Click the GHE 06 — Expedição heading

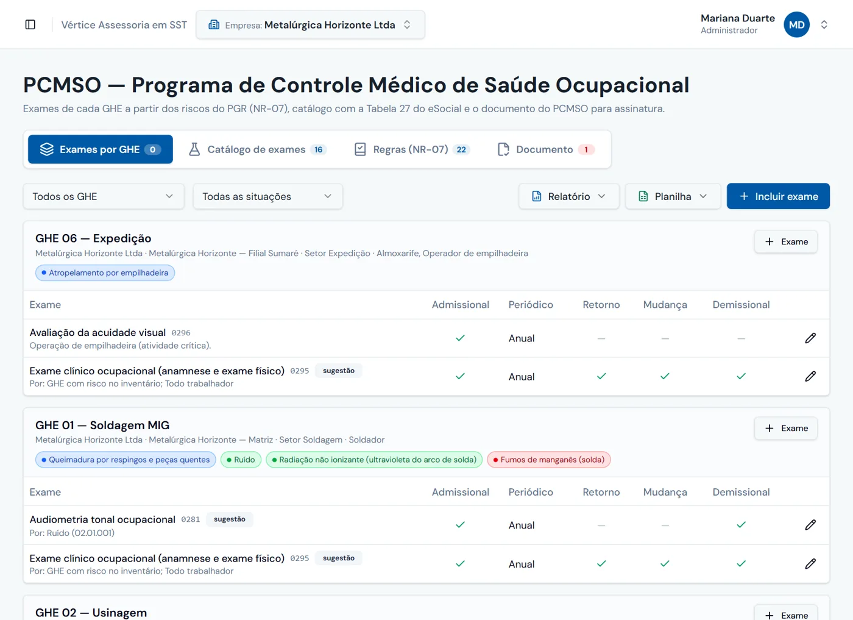pyautogui.click(x=93, y=238)
